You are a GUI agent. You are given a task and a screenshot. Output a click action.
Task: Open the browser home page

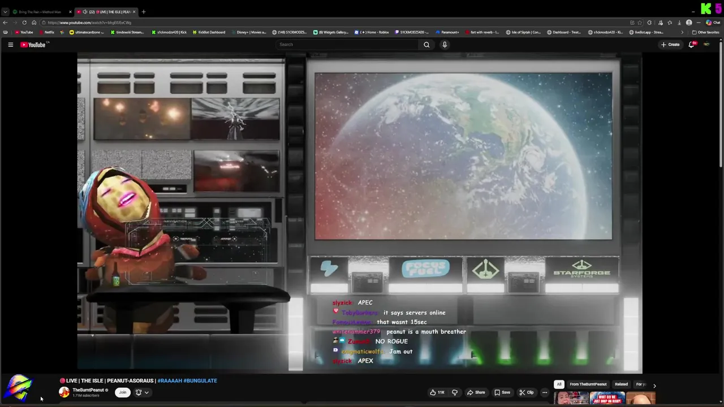pyautogui.click(x=34, y=23)
